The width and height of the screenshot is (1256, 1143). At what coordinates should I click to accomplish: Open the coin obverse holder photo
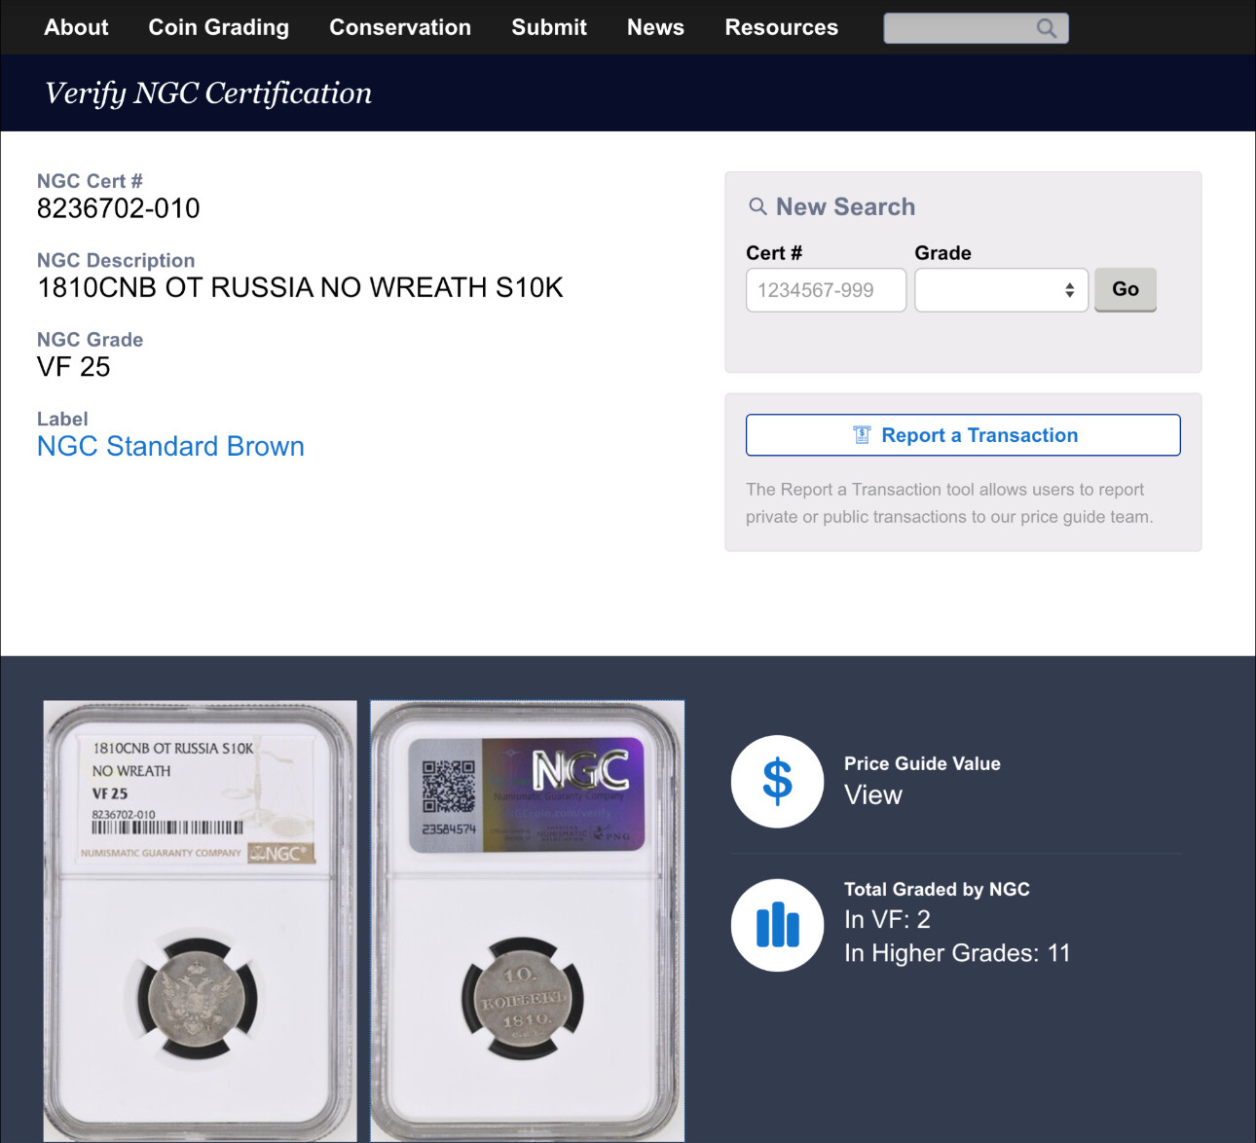pos(200,921)
